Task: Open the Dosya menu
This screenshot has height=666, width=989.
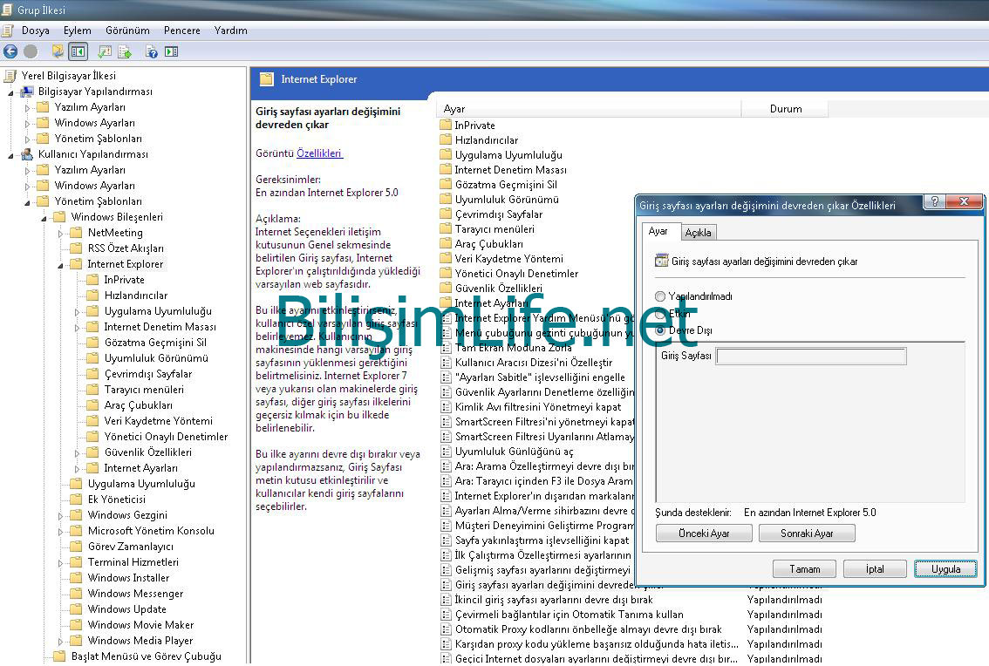Action: [35, 31]
